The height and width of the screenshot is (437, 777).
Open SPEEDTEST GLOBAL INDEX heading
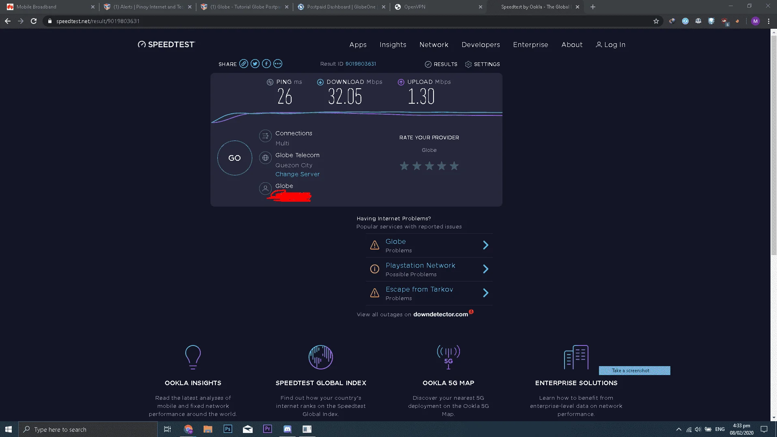click(320, 383)
